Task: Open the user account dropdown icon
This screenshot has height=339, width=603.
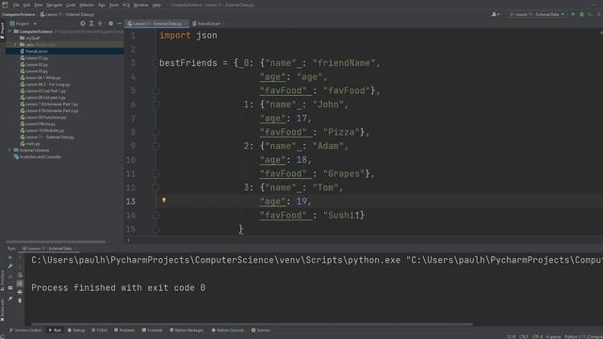Action: 496,14
